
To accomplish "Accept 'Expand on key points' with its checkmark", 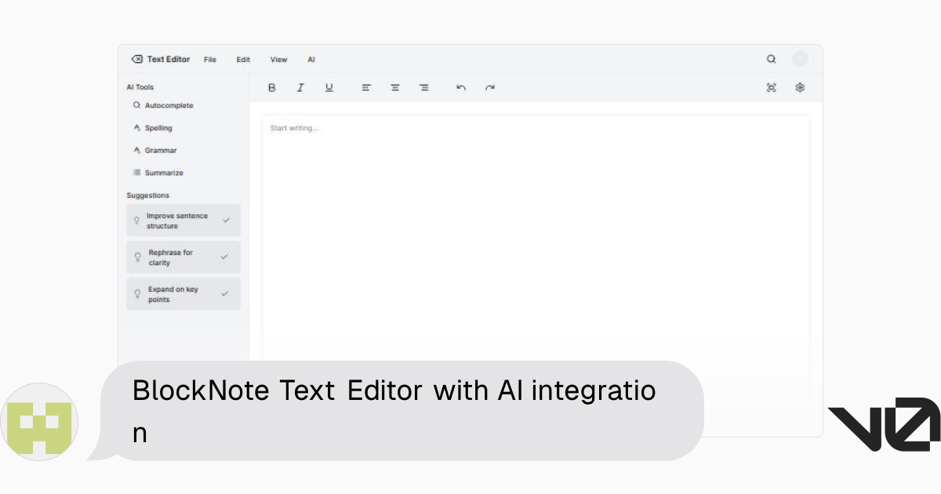I will 224,294.
